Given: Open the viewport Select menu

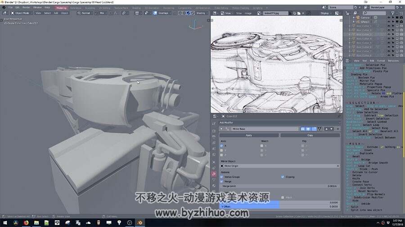Looking at the screenshot, I should [47, 13].
